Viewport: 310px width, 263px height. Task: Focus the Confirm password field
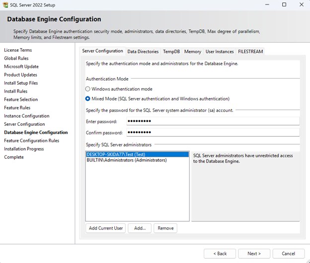(213, 132)
